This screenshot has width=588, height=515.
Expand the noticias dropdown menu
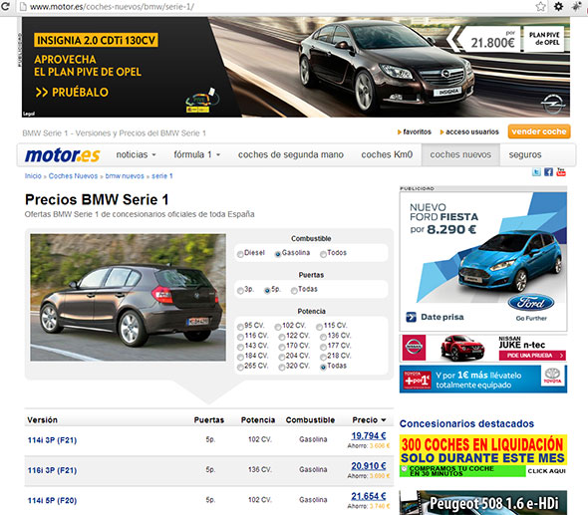point(136,154)
